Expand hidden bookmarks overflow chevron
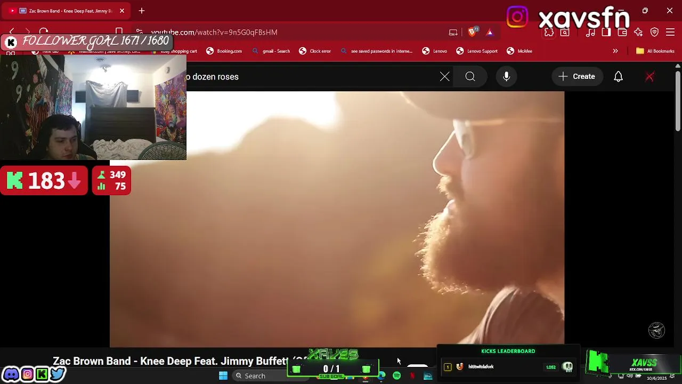 [x=615, y=51]
